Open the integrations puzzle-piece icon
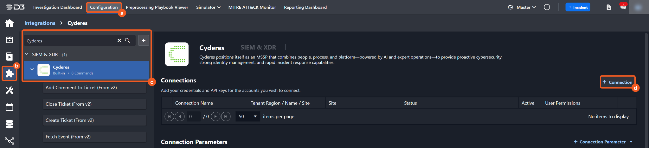This screenshot has width=649, height=148. coord(10,74)
